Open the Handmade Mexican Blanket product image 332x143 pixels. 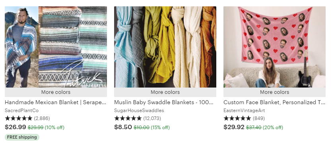tap(56, 47)
